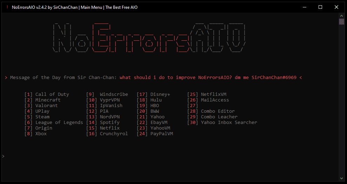Click the command prompt input line
Image resolution: width=347 pixels, height=184 pixels.
(140, 156)
